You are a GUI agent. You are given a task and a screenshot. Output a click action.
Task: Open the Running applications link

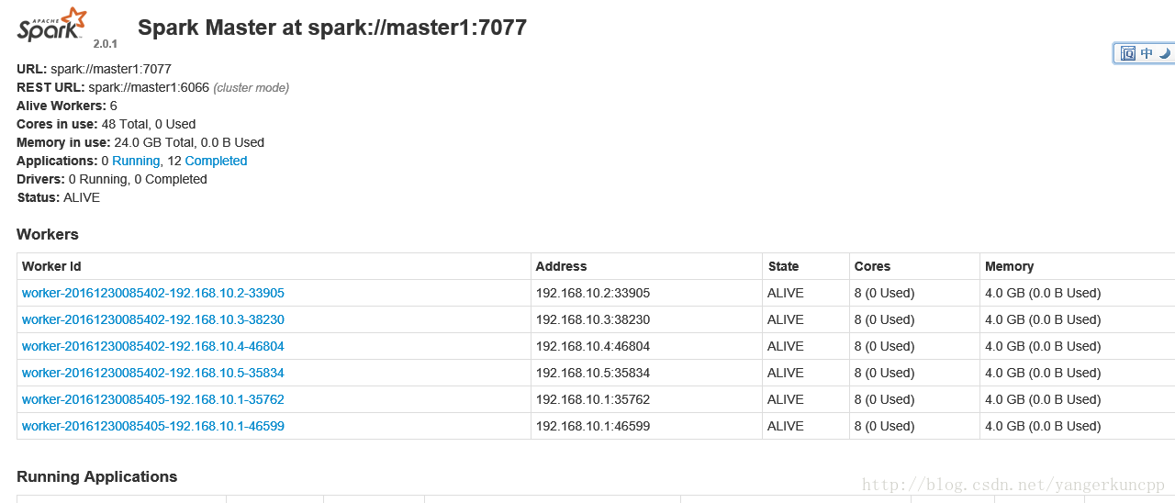136,161
